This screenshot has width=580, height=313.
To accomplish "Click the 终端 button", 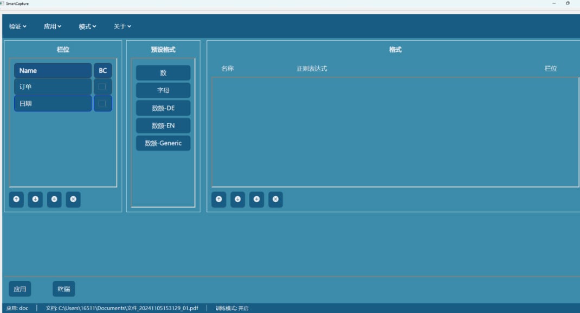I will click(64, 289).
